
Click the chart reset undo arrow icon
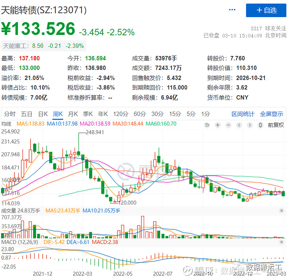point(207,125)
